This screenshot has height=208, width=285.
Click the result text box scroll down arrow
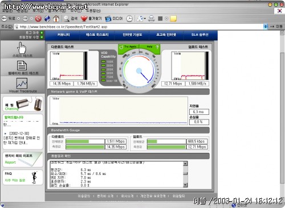coord(185,185)
